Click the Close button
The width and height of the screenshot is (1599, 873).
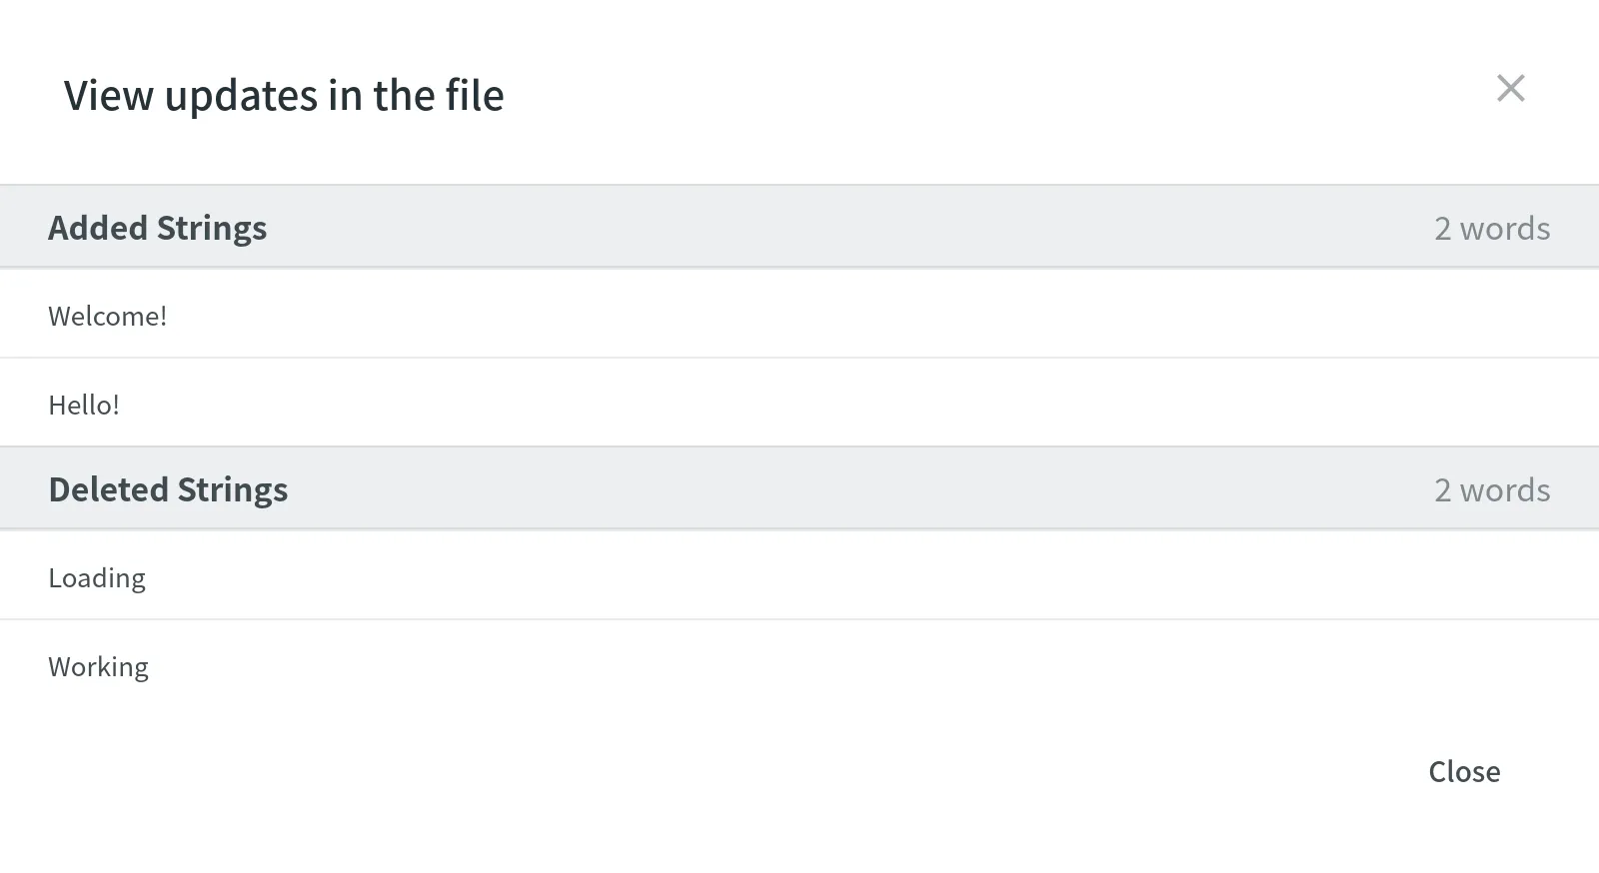[1464, 771]
